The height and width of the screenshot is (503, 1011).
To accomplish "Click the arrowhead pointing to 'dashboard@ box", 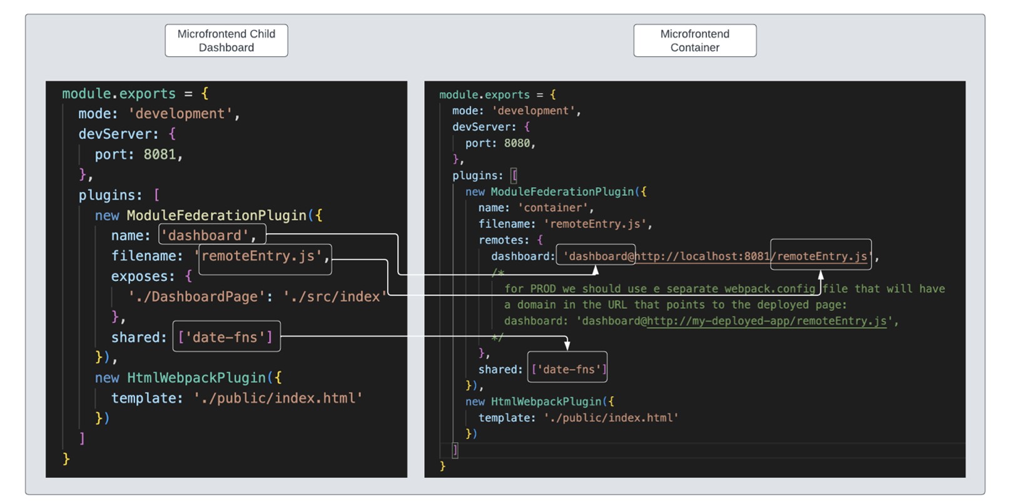I will [x=596, y=270].
